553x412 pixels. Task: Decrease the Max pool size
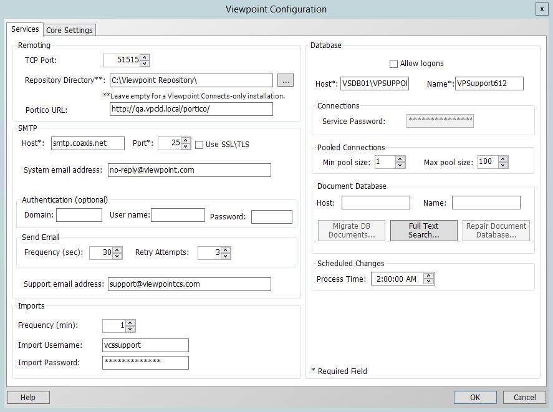[503, 165]
